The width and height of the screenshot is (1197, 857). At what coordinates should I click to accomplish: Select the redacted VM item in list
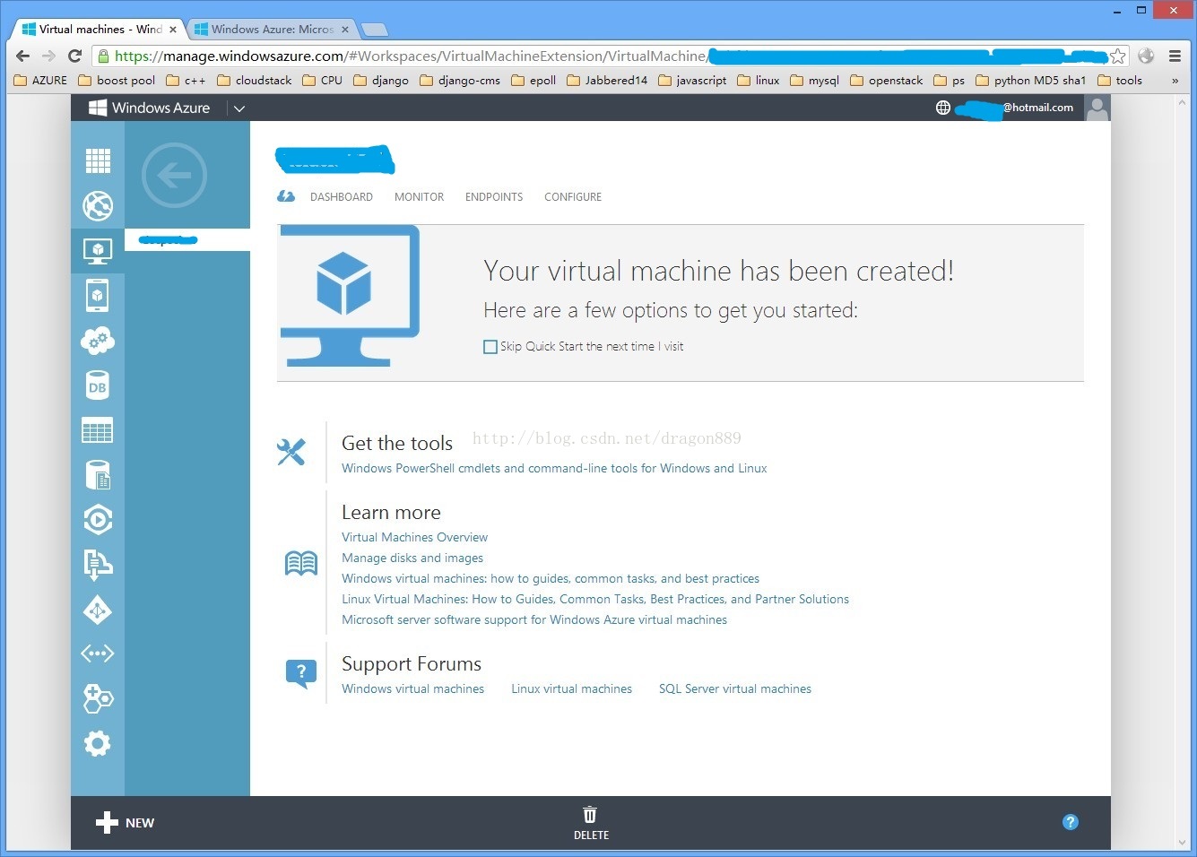tap(187, 239)
